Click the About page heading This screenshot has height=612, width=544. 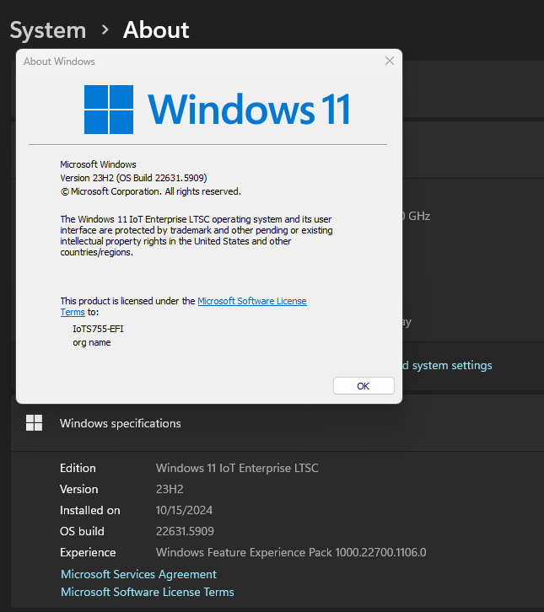156,30
